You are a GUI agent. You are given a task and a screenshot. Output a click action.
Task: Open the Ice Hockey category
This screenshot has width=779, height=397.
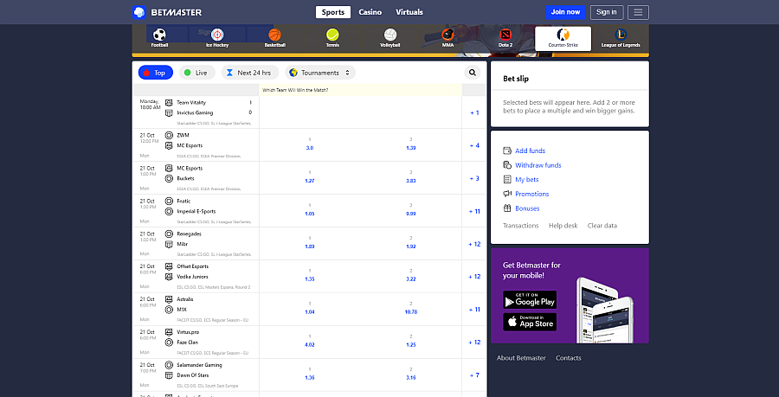[217, 38]
